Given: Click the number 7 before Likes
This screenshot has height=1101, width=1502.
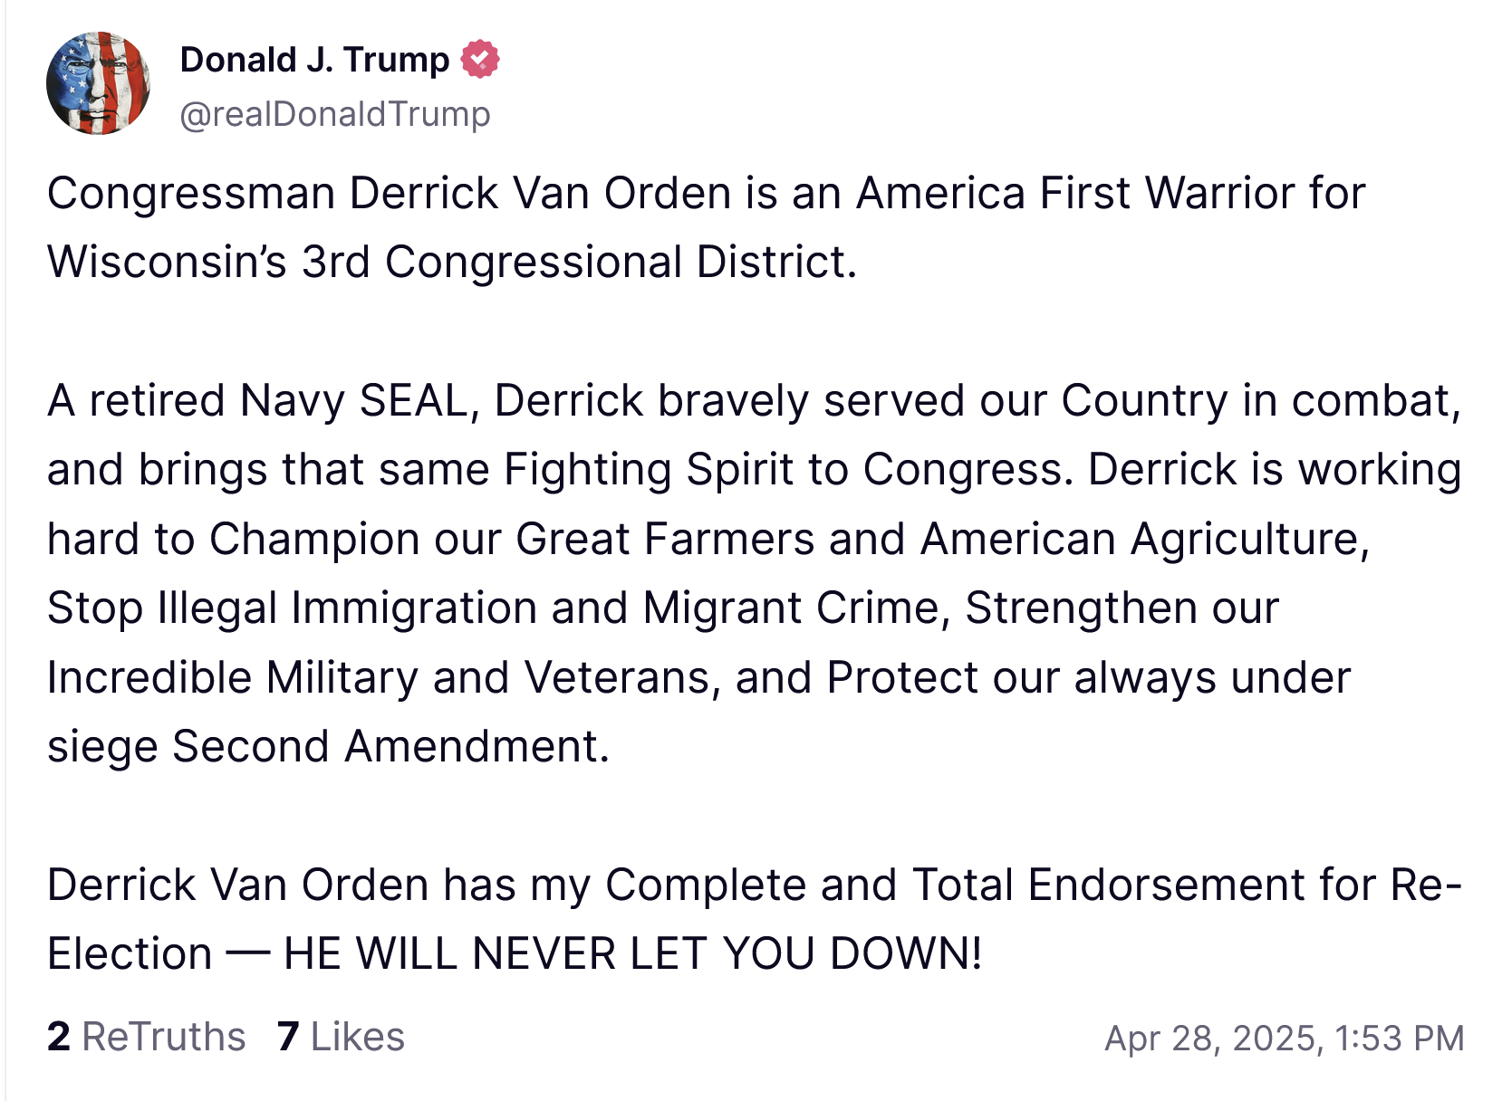Looking at the screenshot, I should [x=288, y=1037].
